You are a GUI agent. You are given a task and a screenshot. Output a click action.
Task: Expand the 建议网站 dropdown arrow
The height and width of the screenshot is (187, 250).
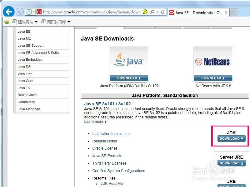tap(36, 22)
